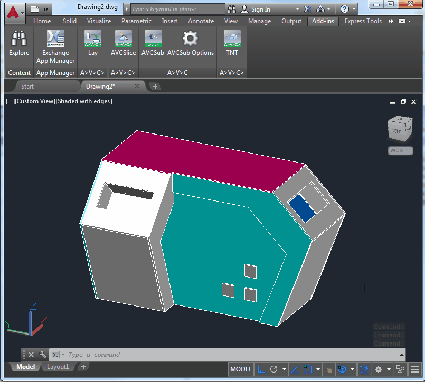425x382 pixels.
Task: Switch to the Visualize ribbon tab
Action: (99, 21)
